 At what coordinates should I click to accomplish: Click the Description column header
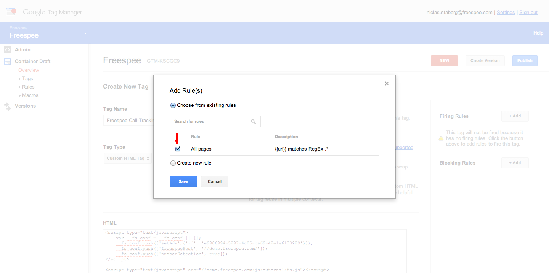tap(286, 136)
